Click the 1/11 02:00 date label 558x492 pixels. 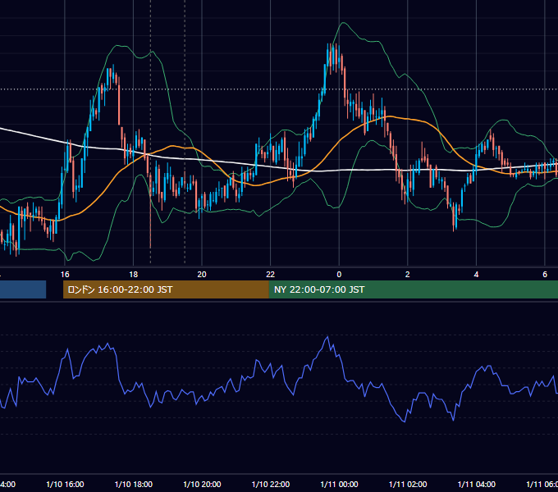[408, 484]
